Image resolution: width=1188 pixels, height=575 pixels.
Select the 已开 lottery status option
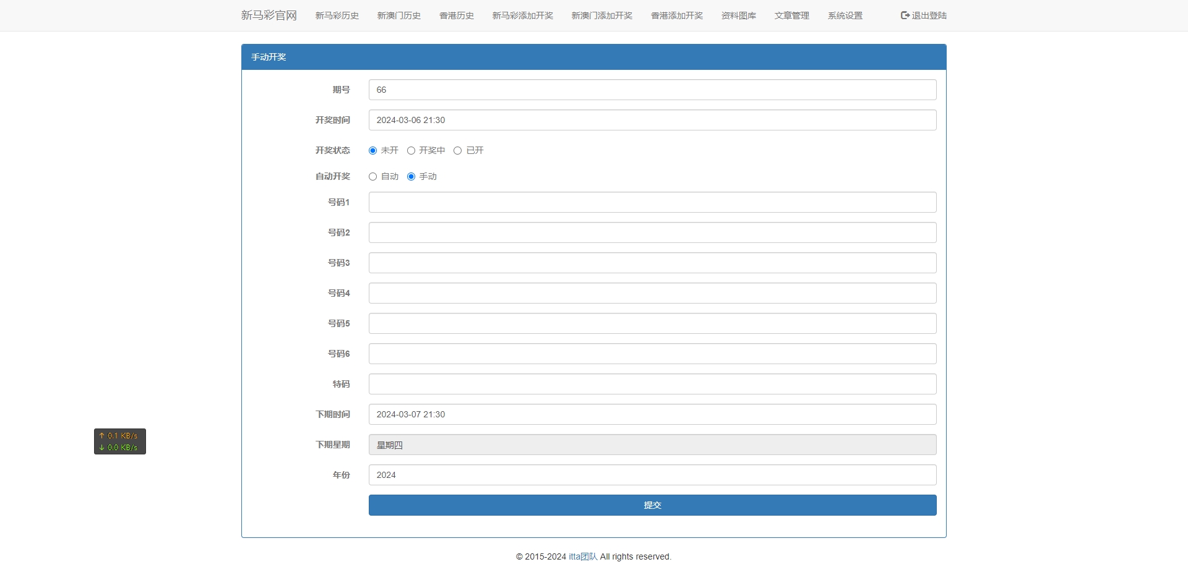coord(458,150)
